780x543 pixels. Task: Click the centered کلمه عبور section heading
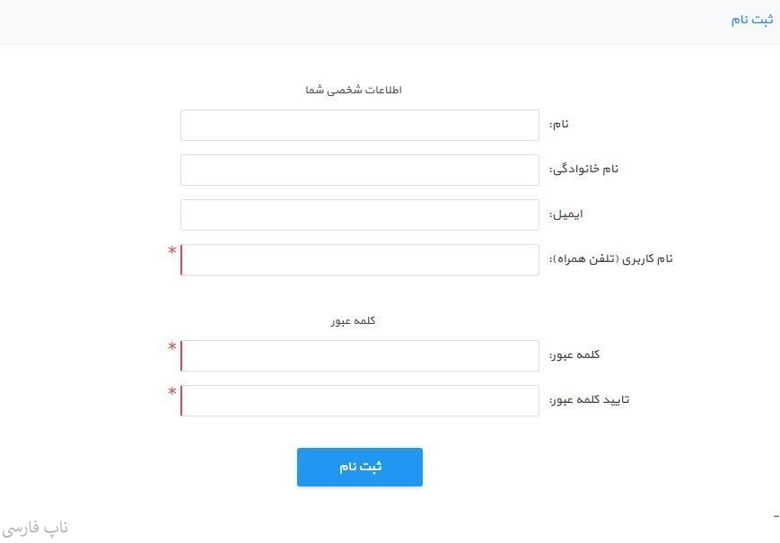pyautogui.click(x=353, y=321)
